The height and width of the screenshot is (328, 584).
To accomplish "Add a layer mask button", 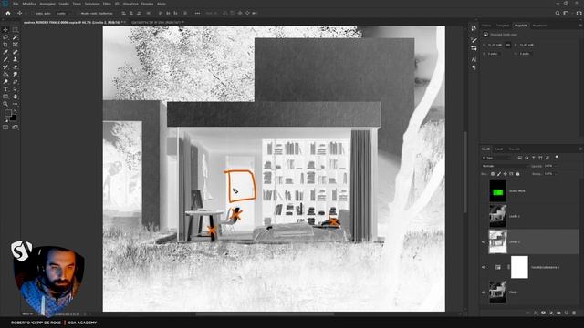I will [x=544, y=313].
